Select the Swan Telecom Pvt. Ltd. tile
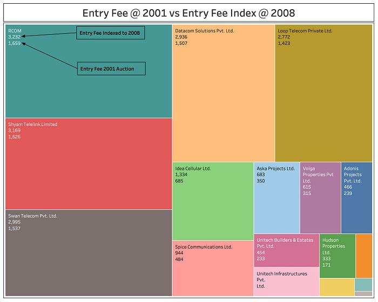Viewport: 378px width, 302px height. [89, 253]
